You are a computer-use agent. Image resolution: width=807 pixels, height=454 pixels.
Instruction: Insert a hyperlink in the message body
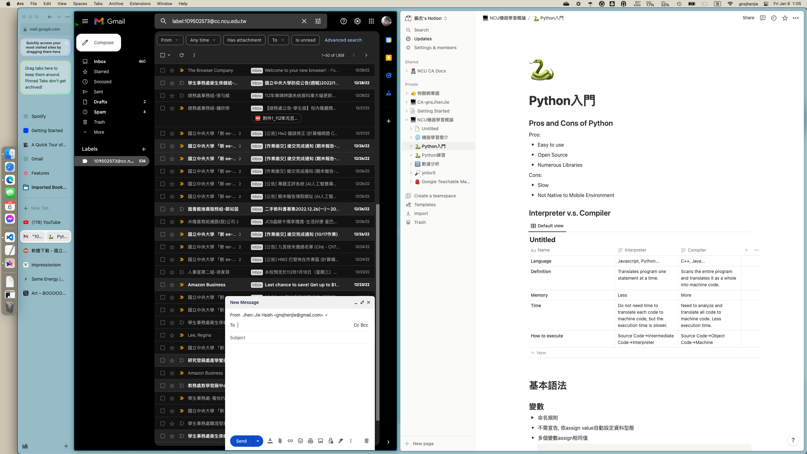(290, 441)
